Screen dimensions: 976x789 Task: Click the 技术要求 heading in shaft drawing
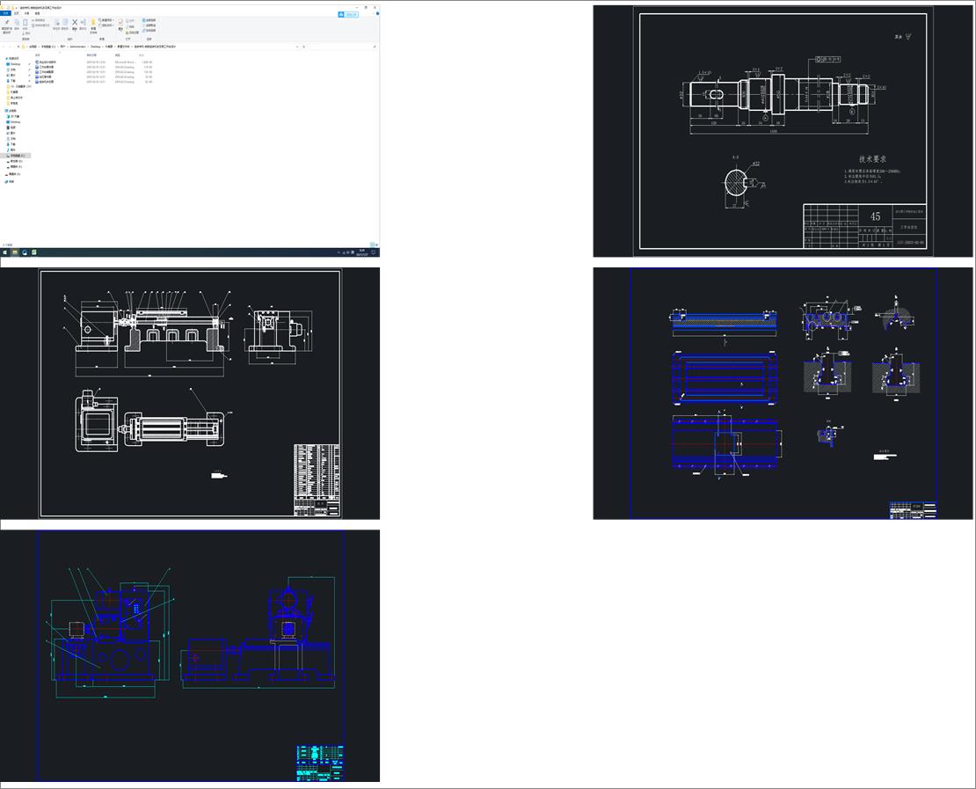pyautogui.click(x=872, y=159)
